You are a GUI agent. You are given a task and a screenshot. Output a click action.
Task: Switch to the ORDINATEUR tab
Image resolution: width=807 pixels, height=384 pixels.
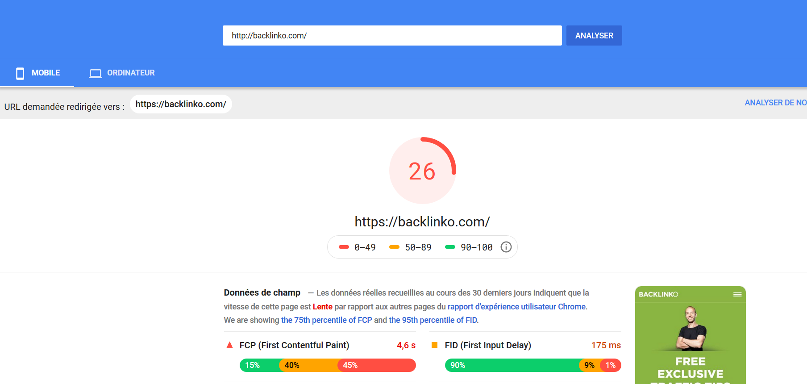click(122, 73)
